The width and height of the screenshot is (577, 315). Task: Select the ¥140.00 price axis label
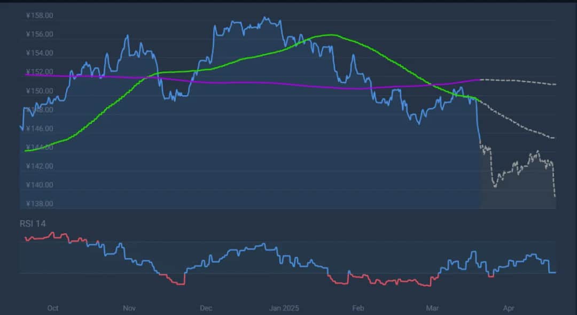point(39,185)
